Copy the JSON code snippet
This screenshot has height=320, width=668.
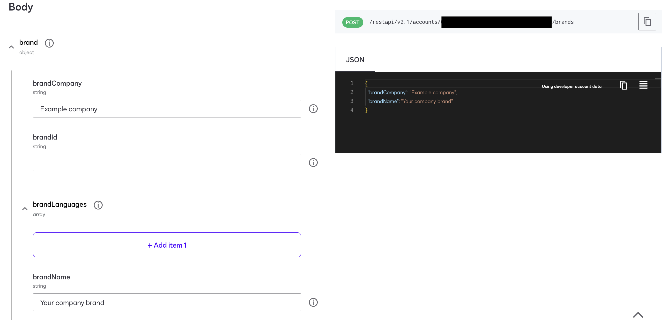623,85
